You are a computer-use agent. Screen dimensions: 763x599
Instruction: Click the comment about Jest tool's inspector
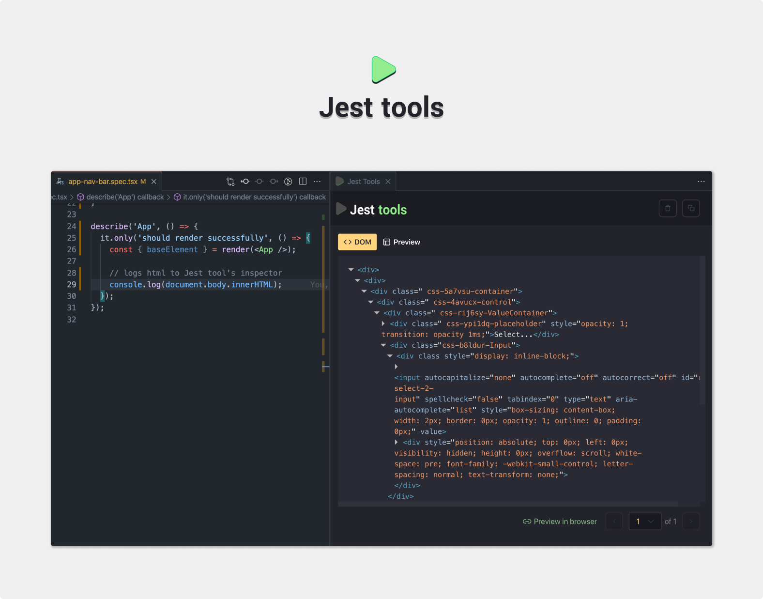click(196, 273)
